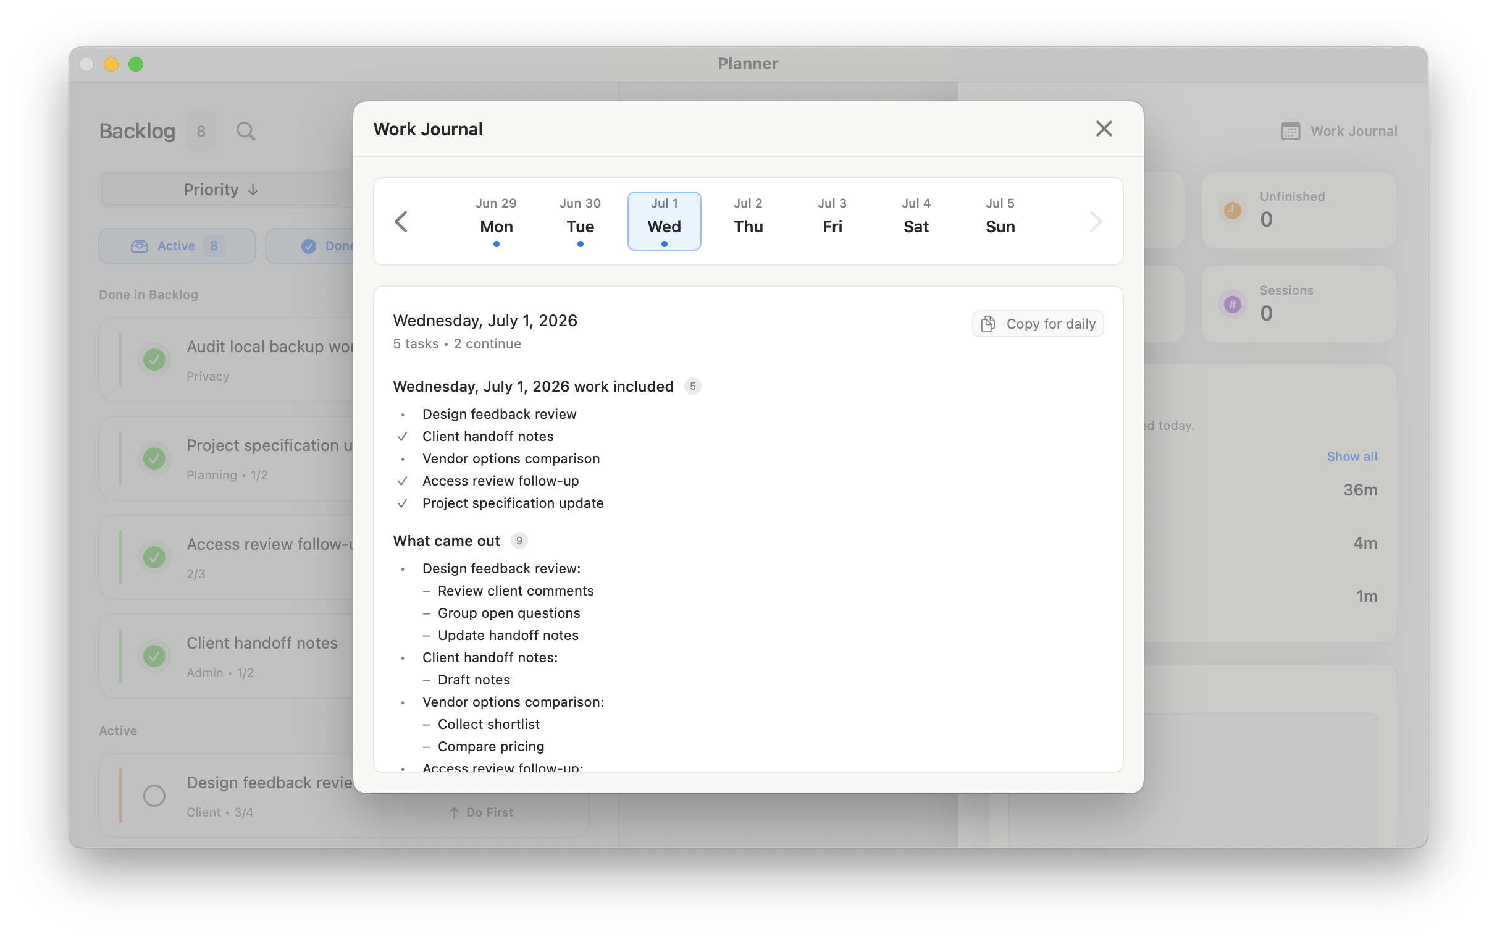This screenshot has height=939, width=1497.
Task: Close the Work Journal dialog
Action: pos(1104,128)
